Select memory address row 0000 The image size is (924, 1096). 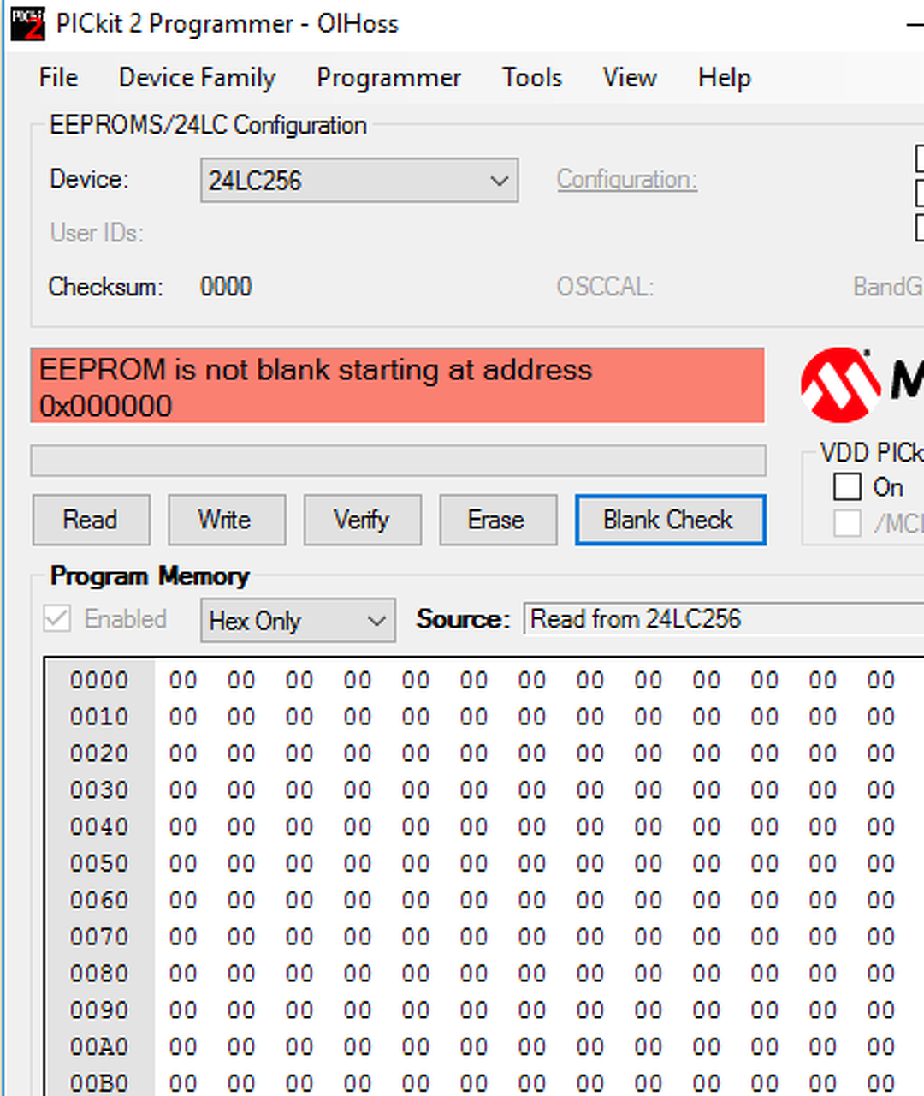(99, 680)
